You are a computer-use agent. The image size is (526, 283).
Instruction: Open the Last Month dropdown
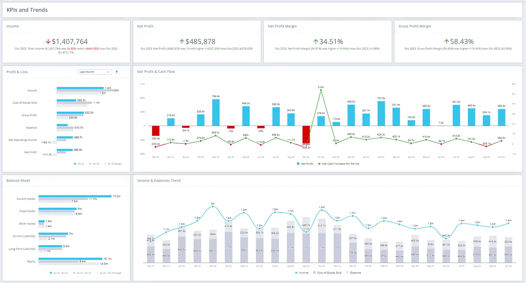pos(94,72)
